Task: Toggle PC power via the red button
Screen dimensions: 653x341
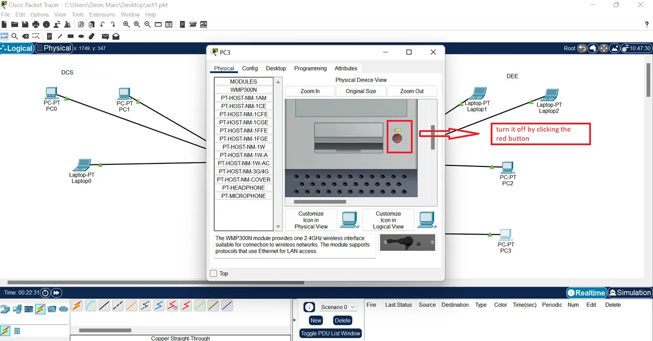Action: click(x=397, y=139)
